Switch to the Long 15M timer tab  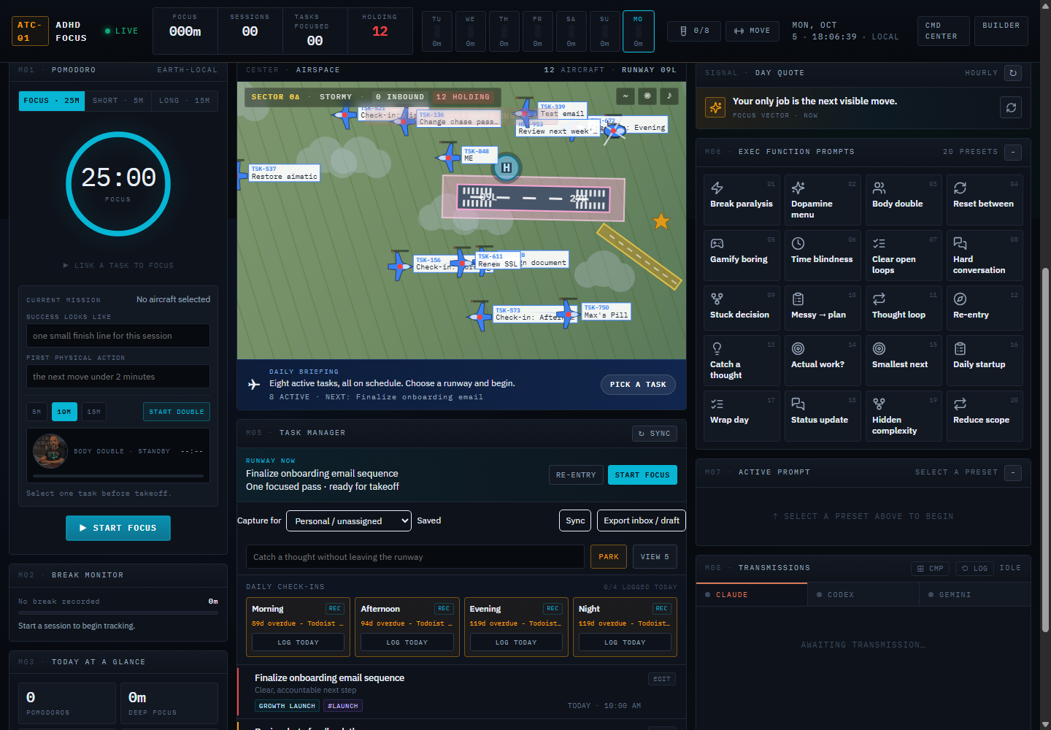185,101
